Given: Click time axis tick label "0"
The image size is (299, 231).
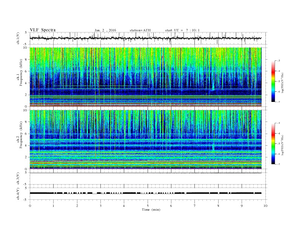Looking at the screenshot, I should click(x=30, y=206).
